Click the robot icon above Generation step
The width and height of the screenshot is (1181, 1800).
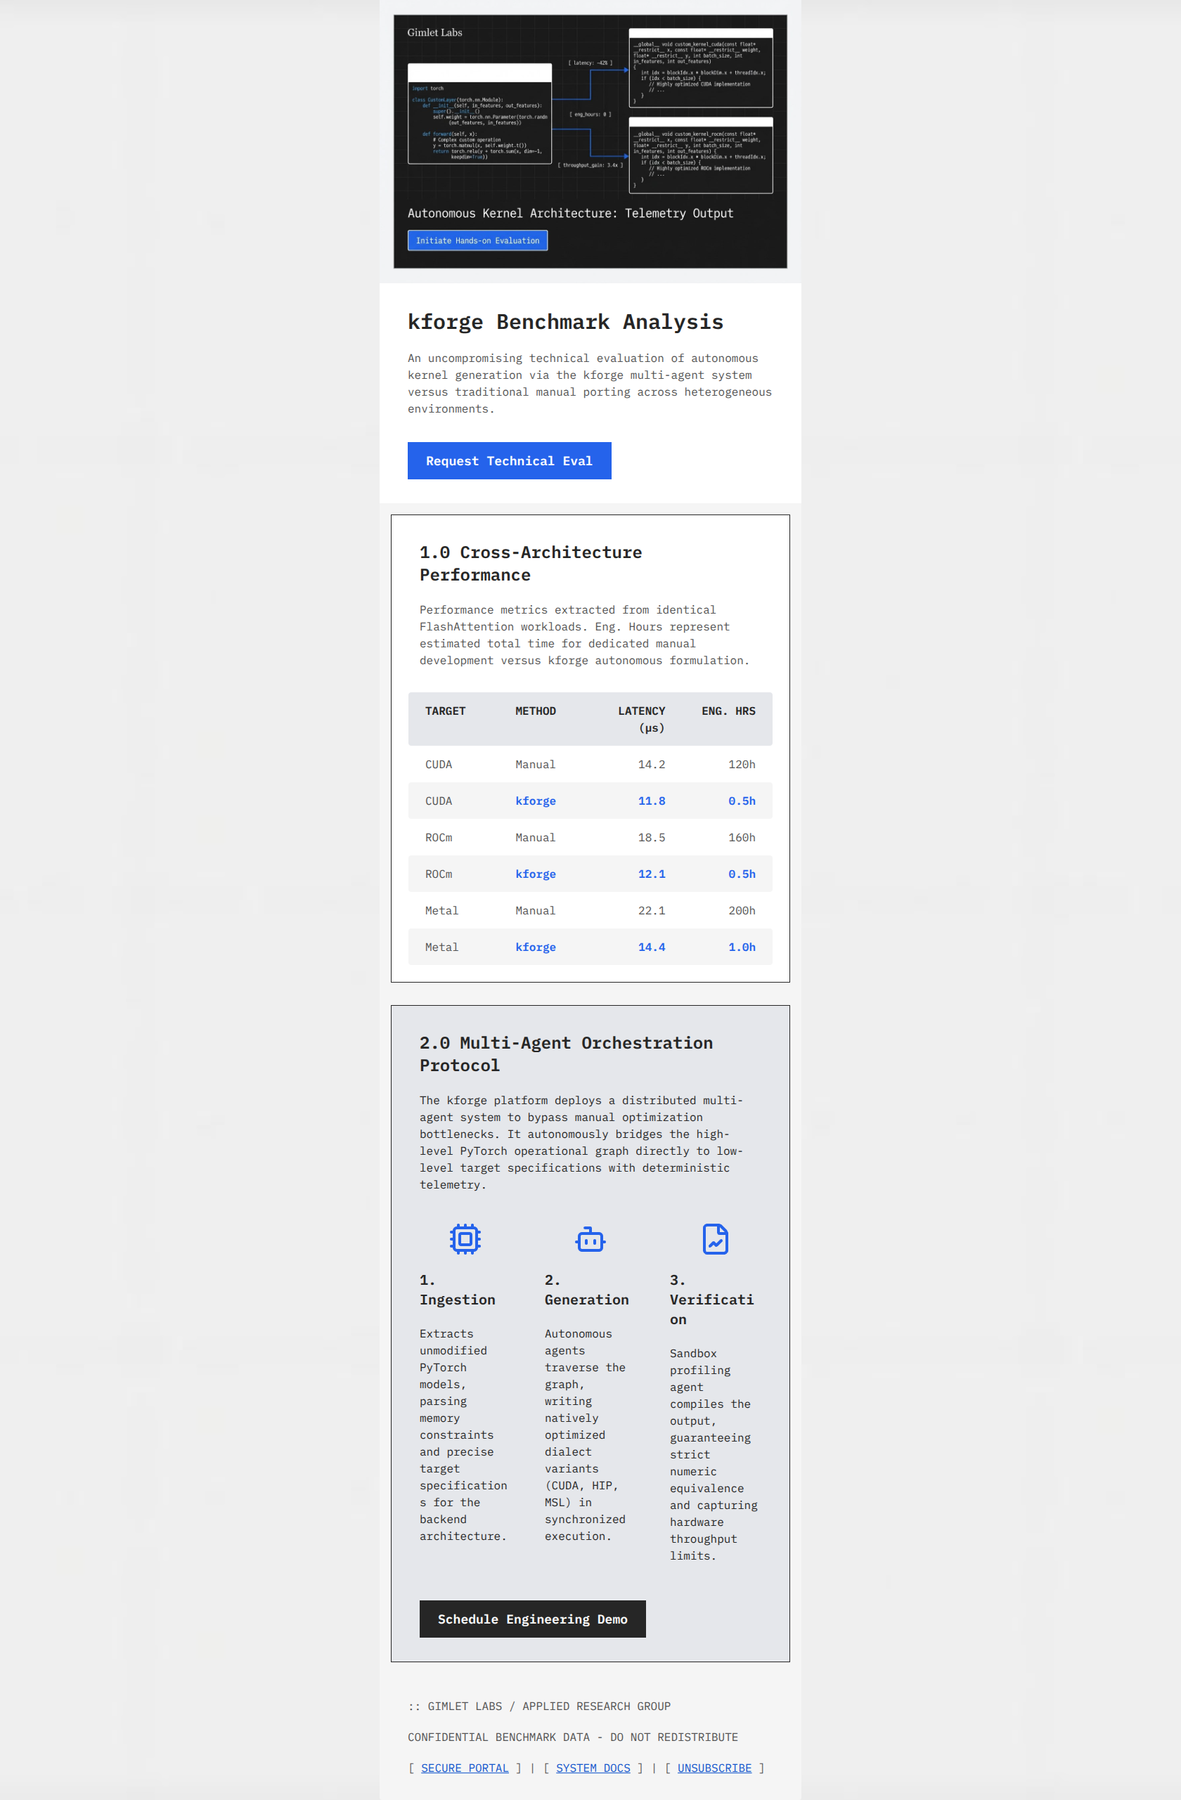[x=589, y=1240]
